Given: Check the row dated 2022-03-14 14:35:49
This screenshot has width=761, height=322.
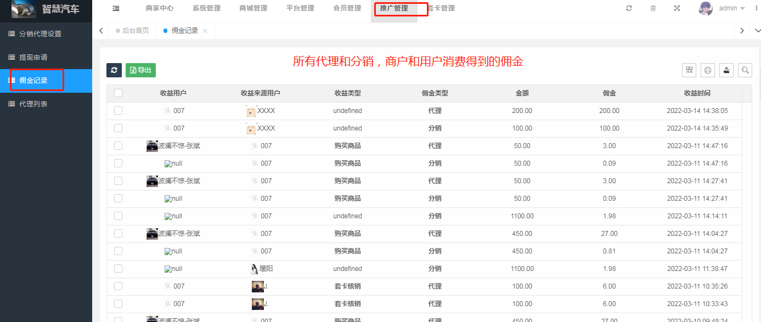Looking at the screenshot, I should (x=118, y=128).
